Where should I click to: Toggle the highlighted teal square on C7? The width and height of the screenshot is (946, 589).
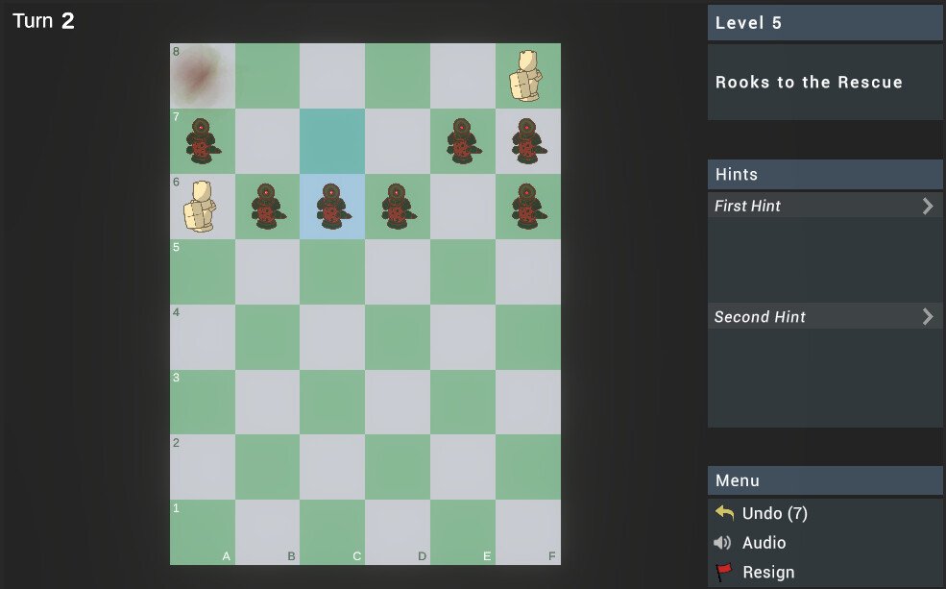[332, 140]
